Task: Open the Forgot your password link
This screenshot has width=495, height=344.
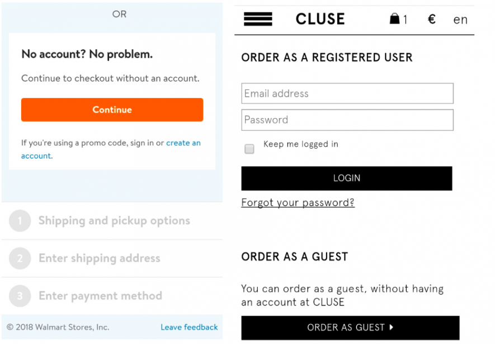Action: [298, 202]
